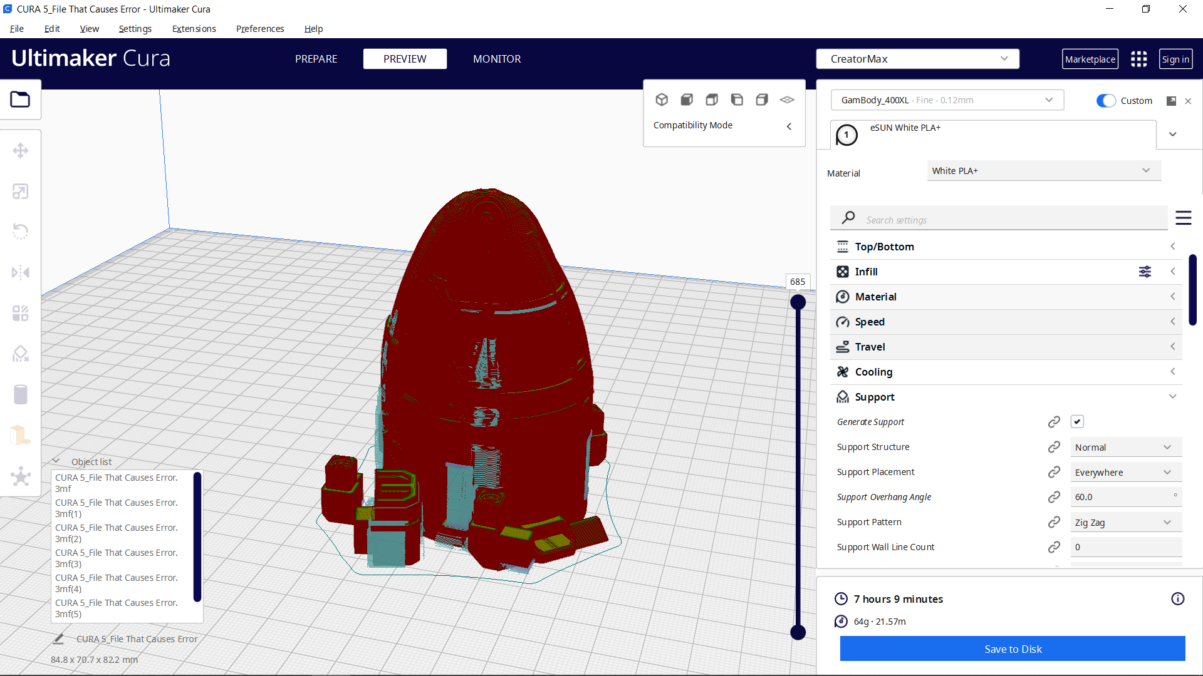Open the Extensions menu
This screenshot has width=1203, height=676.
(x=194, y=29)
